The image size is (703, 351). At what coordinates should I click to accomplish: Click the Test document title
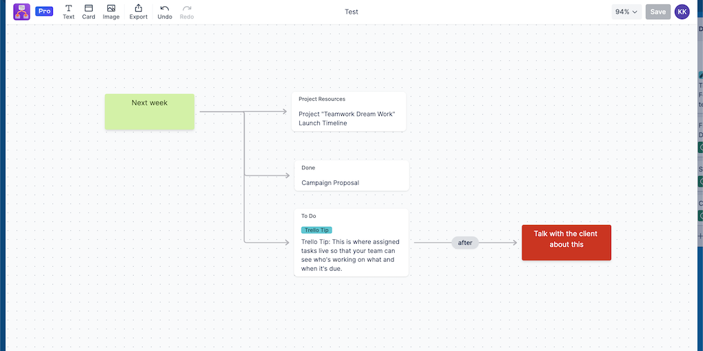(351, 12)
